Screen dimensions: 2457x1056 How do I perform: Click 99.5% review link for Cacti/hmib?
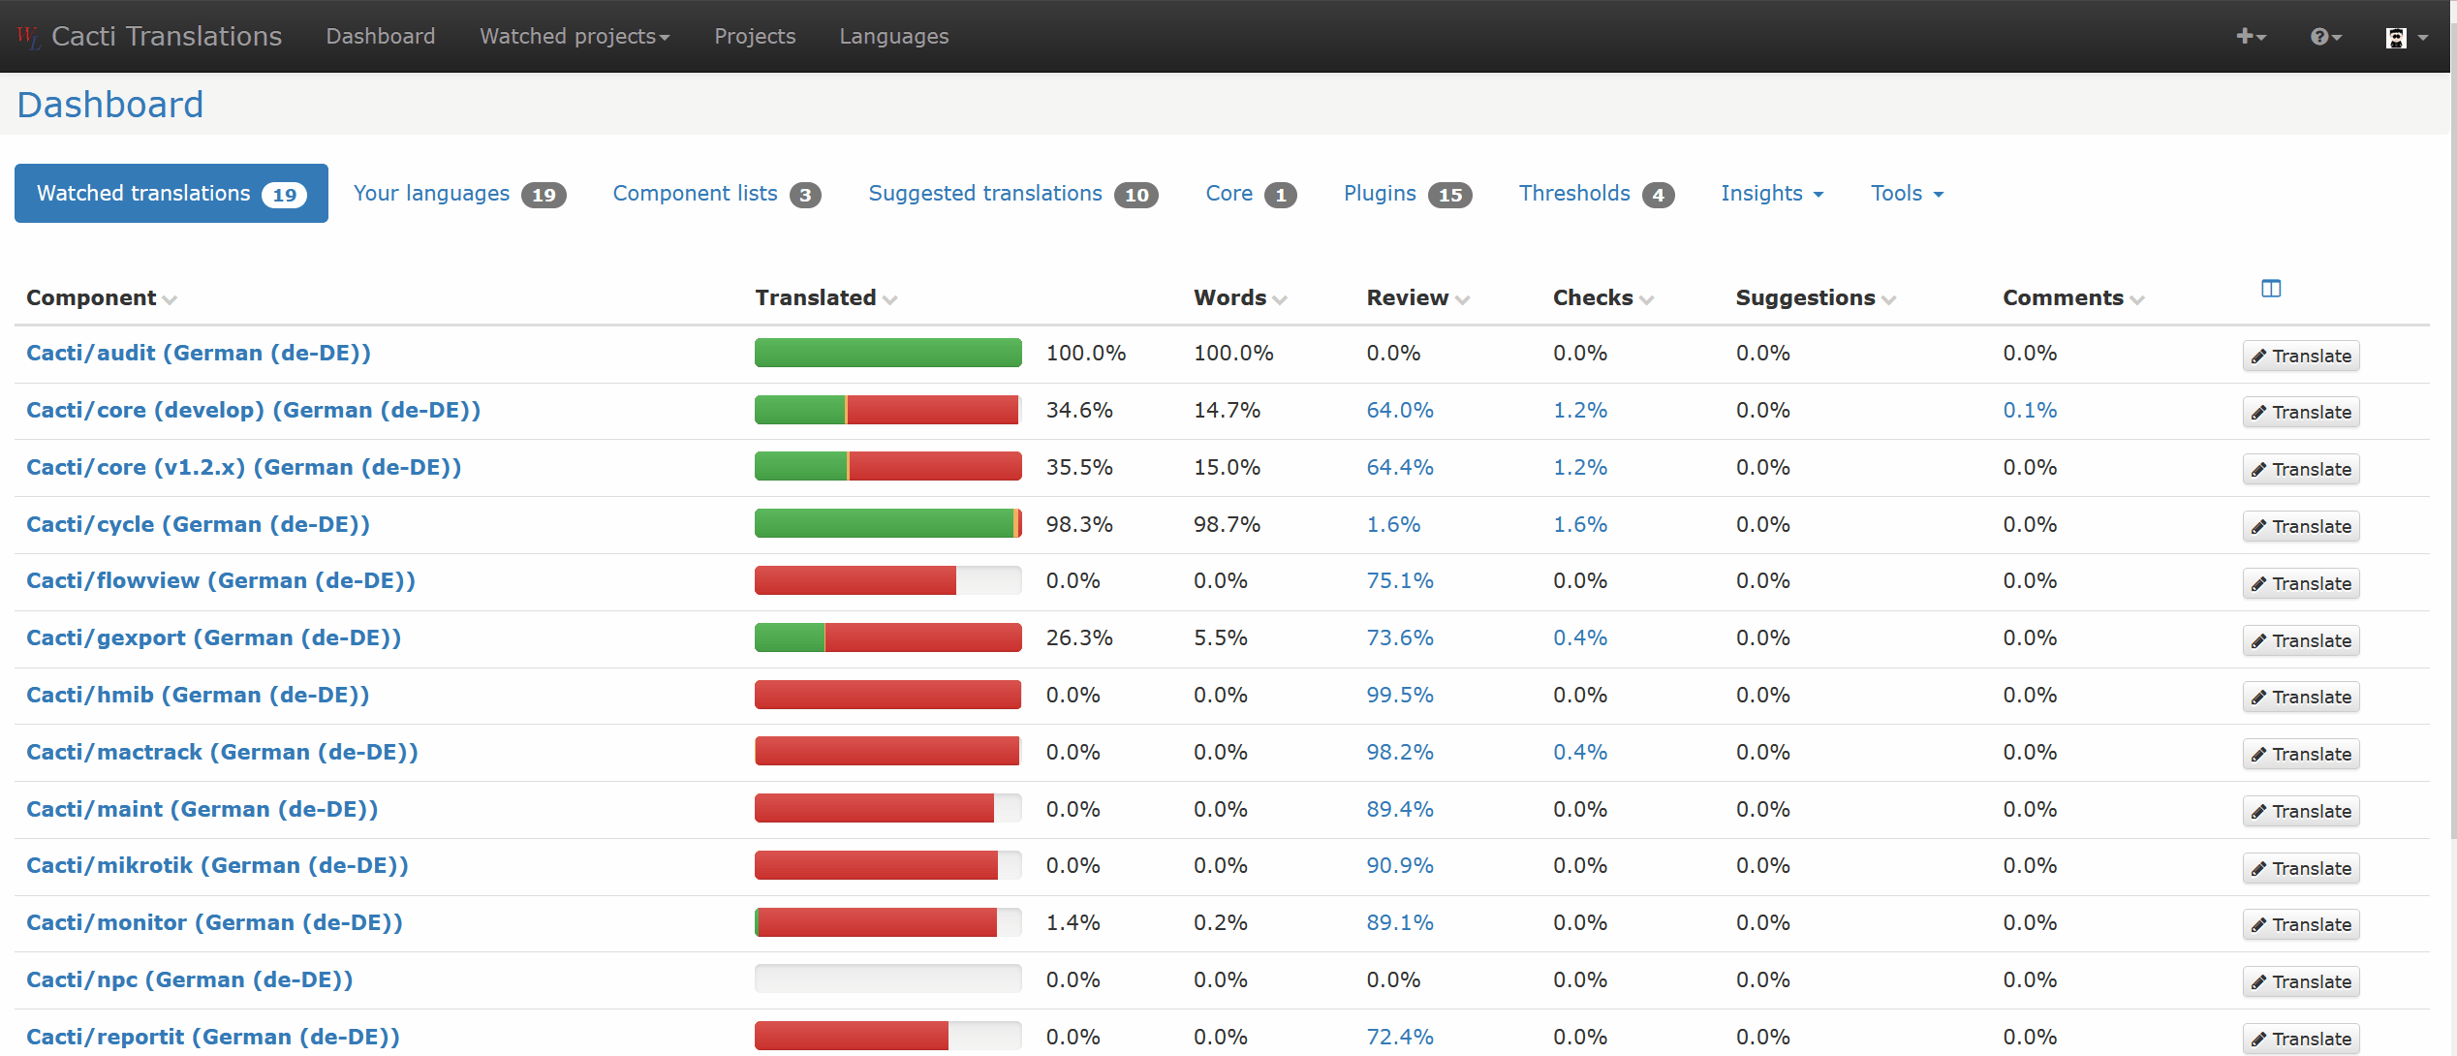[x=1400, y=696]
